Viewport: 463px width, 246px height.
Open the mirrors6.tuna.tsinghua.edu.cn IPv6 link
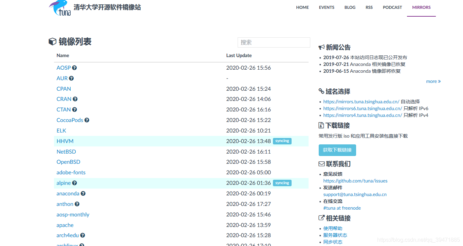click(x=363, y=108)
